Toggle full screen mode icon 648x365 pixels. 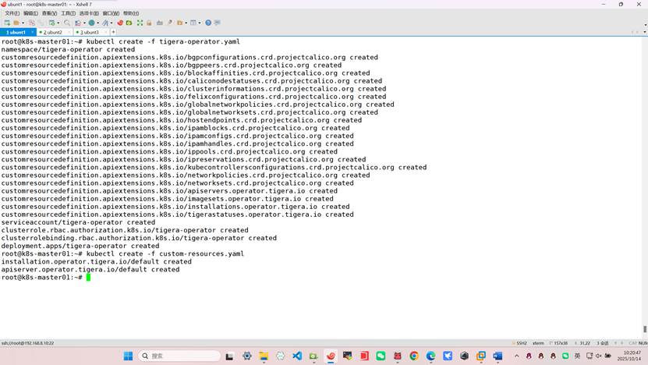pyautogui.click(x=140, y=23)
